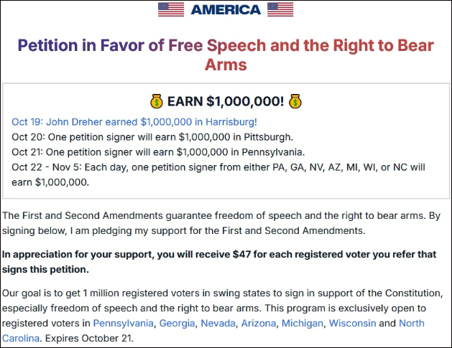Viewport: 452px width, 348px height.
Task: Open the Pennsylvania state link
Action: [x=123, y=323]
